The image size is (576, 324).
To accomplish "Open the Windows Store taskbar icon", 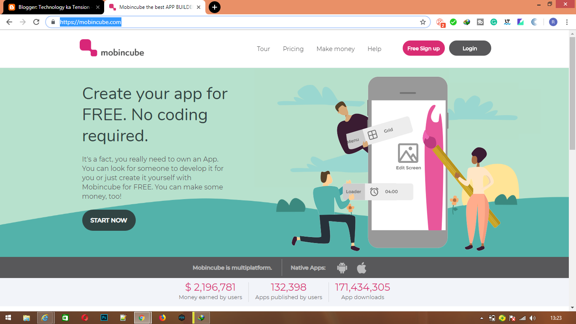I will click(65, 318).
